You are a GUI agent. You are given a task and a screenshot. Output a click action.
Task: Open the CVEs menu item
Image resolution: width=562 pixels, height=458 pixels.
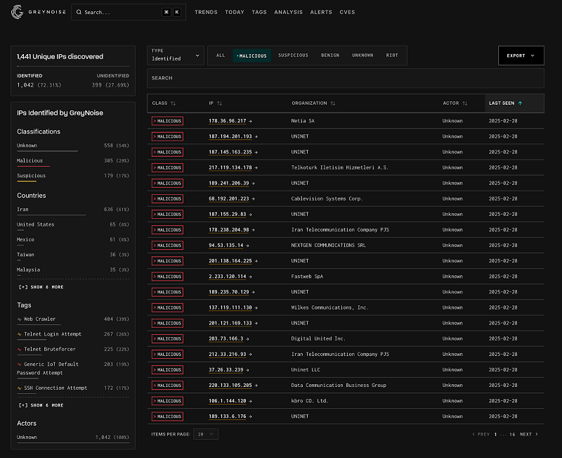pyautogui.click(x=347, y=12)
